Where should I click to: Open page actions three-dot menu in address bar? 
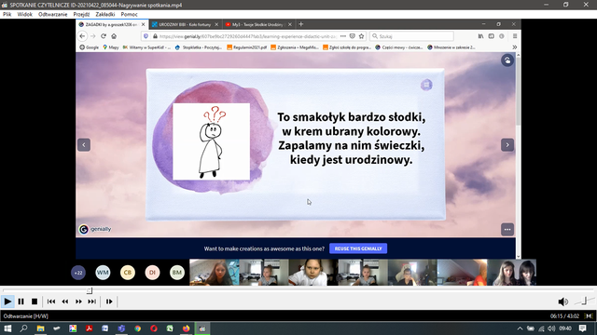(x=343, y=36)
